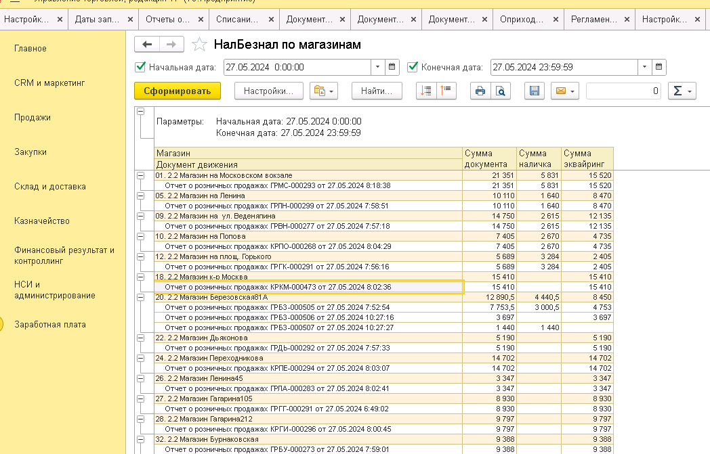Toggle the Конечная дата checkbox
This screenshot has height=454, width=710.
click(x=413, y=67)
